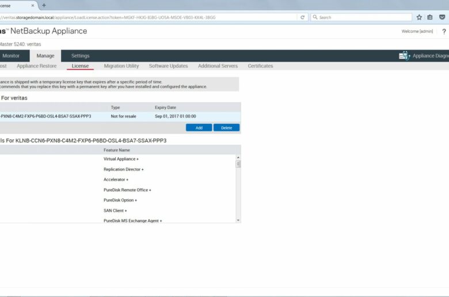Screen dimensions: 449x297
Task: Switch to the Certificates sub-tab
Action: tap(260, 66)
